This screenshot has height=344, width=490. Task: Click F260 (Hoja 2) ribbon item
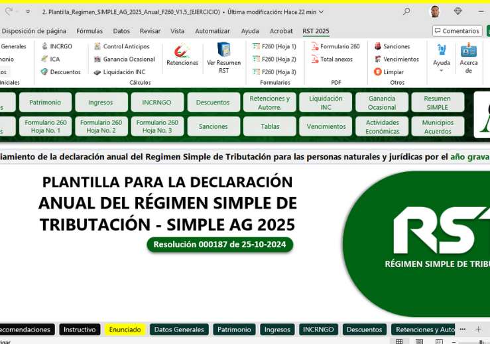click(x=256, y=59)
